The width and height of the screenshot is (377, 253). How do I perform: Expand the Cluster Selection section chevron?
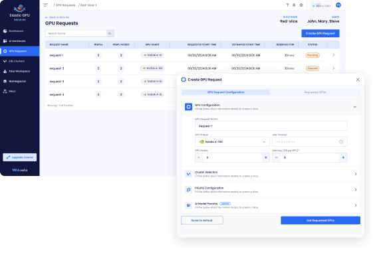356,174
